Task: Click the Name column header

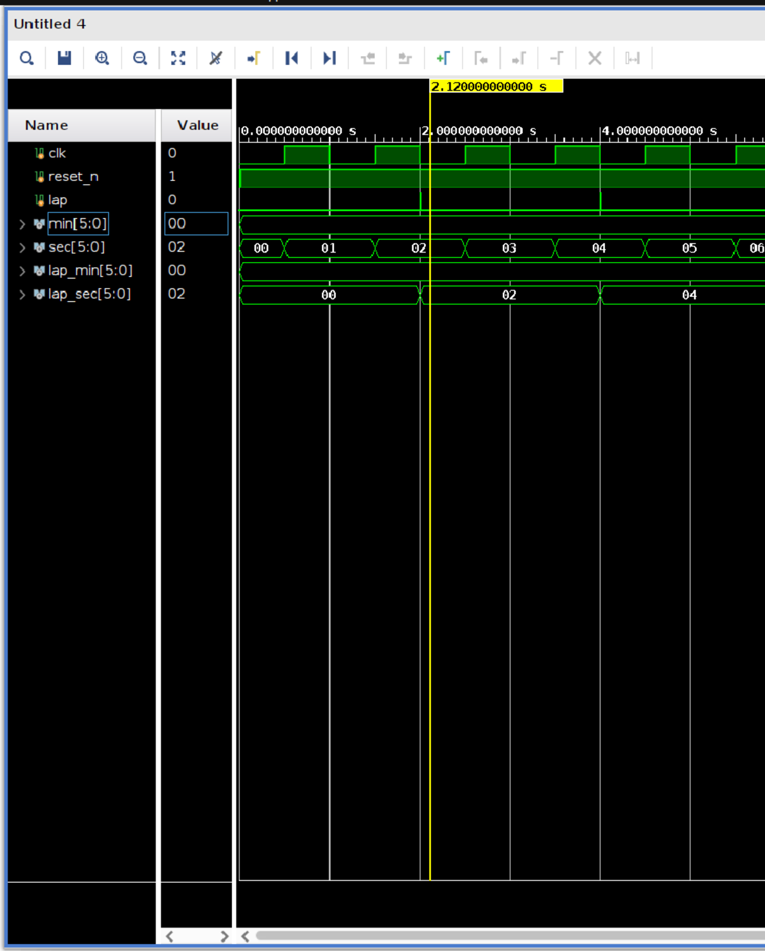Action: [82, 126]
